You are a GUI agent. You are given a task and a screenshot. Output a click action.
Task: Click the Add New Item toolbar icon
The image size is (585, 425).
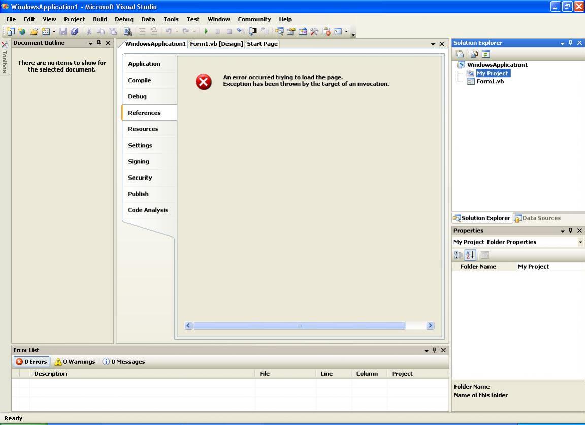pos(46,31)
